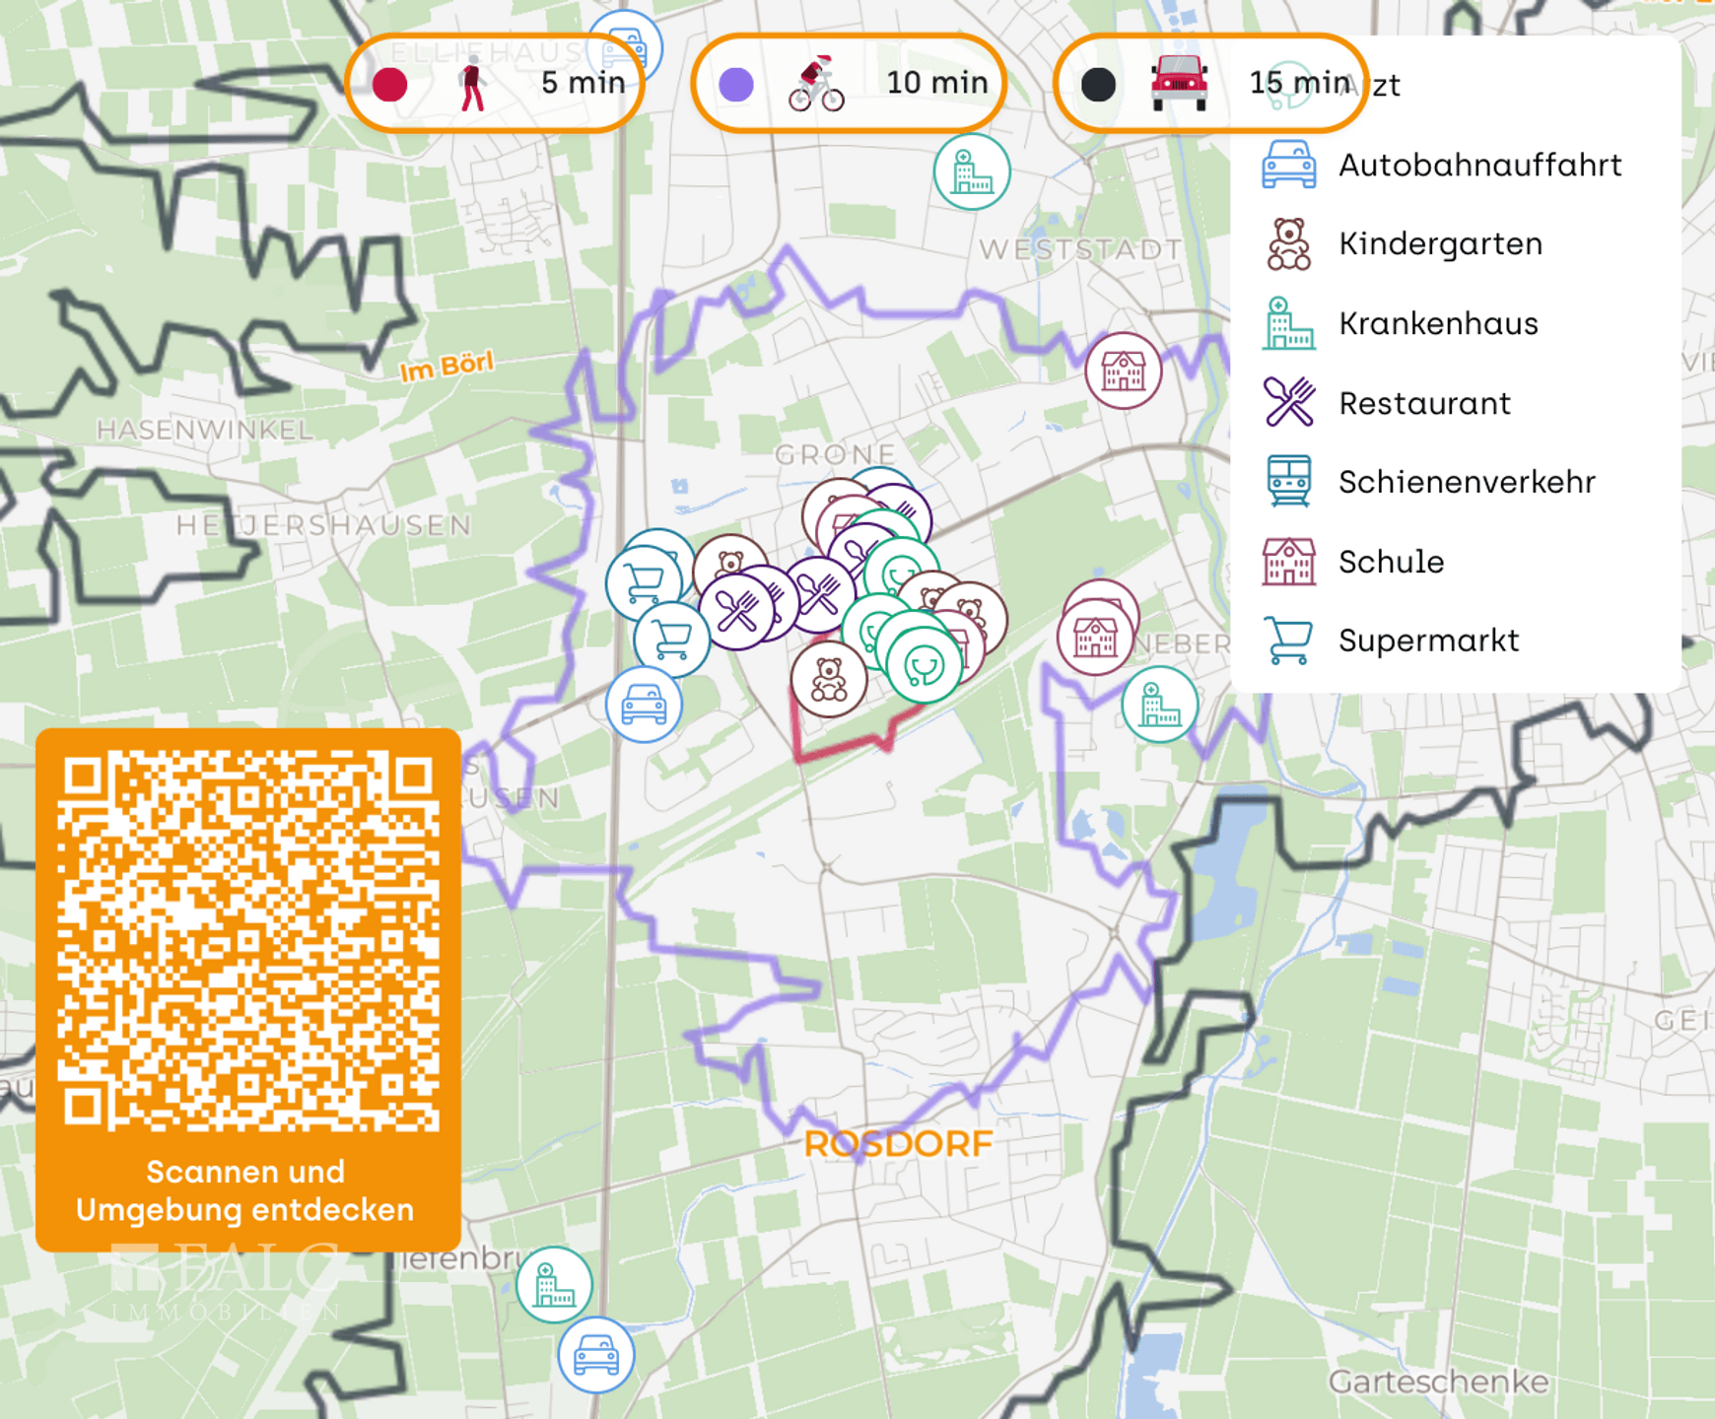Open school marker below Weststadt label
Image resolution: width=1715 pixels, height=1419 pixels.
(1123, 371)
